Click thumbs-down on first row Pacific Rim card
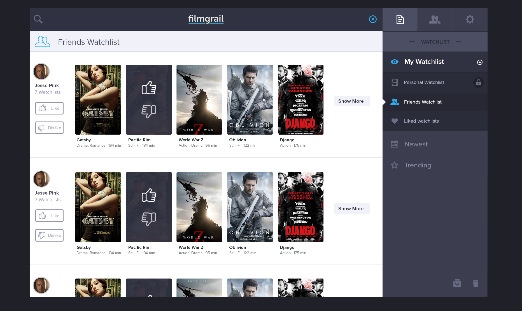 pos(149,111)
